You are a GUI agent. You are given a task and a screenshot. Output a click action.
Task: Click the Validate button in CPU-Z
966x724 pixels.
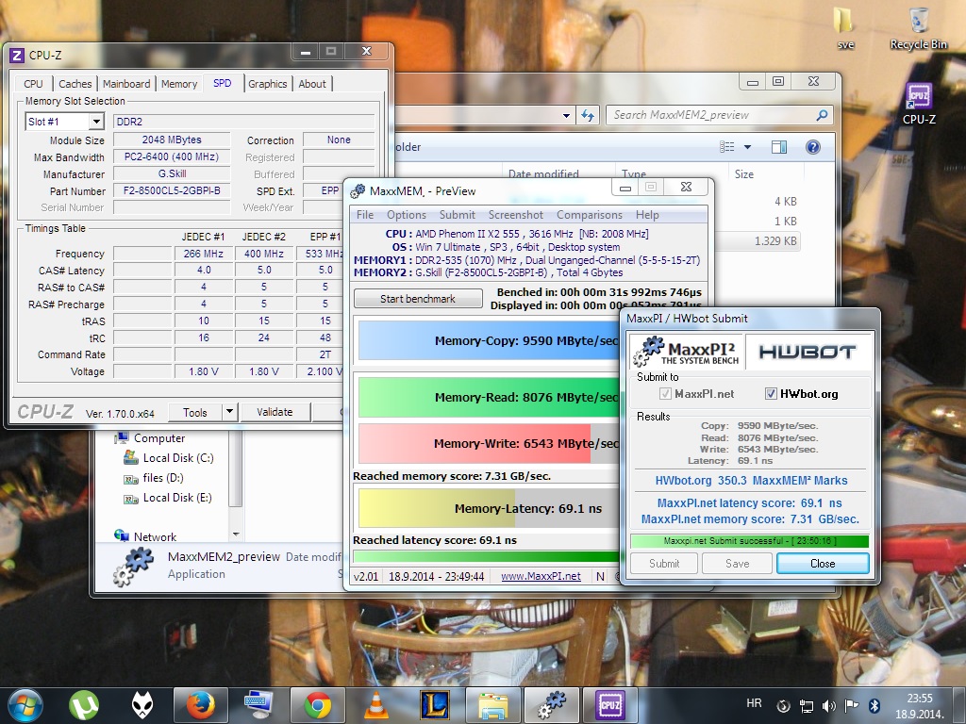pyautogui.click(x=275, y=412)
